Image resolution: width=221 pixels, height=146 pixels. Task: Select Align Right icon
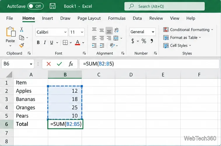coord(109,38)
